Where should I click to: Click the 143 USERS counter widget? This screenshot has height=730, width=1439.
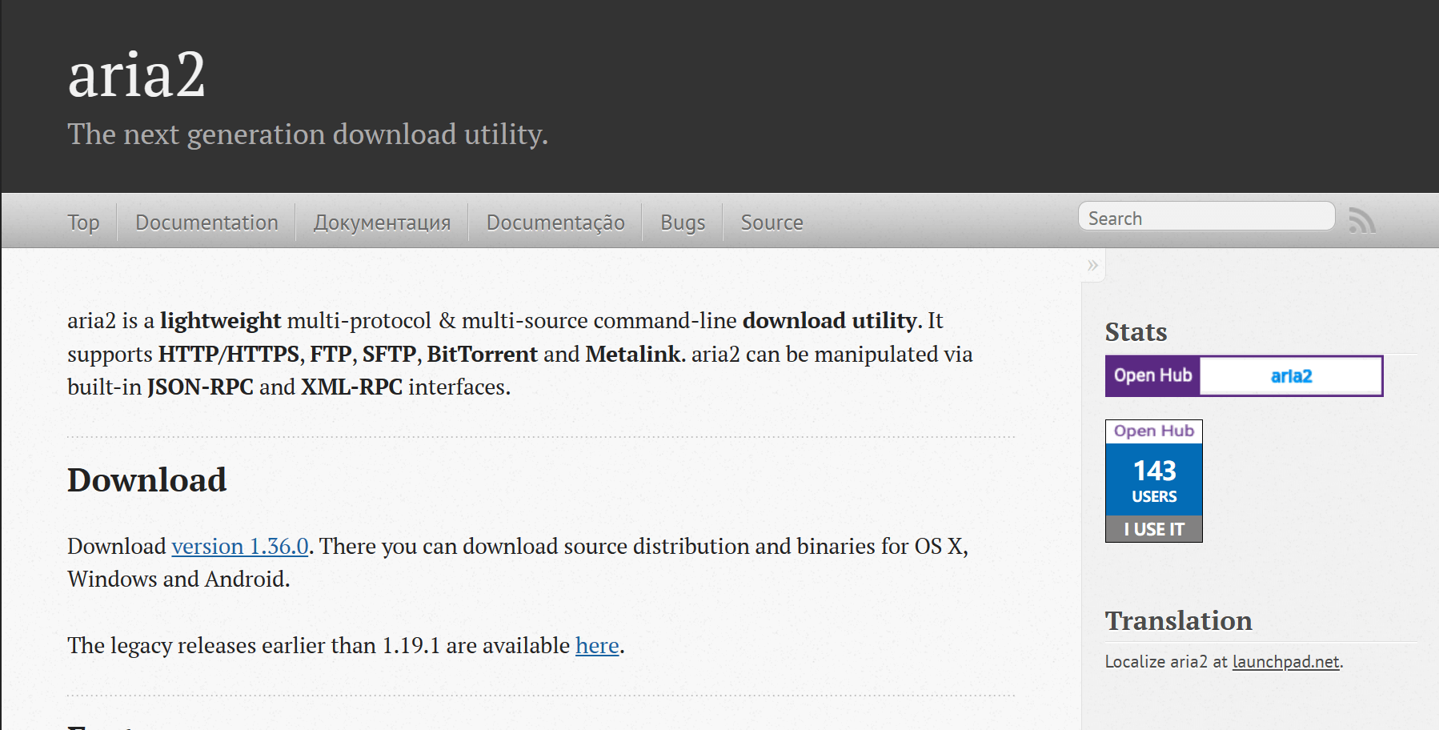(1154, 480)
